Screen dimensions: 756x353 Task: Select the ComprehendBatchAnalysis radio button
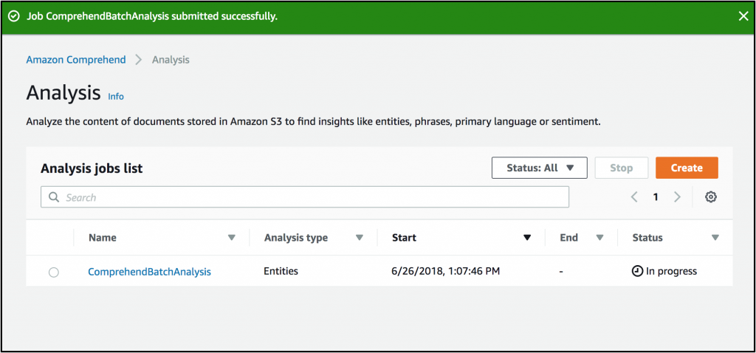(x=54, y=273)
